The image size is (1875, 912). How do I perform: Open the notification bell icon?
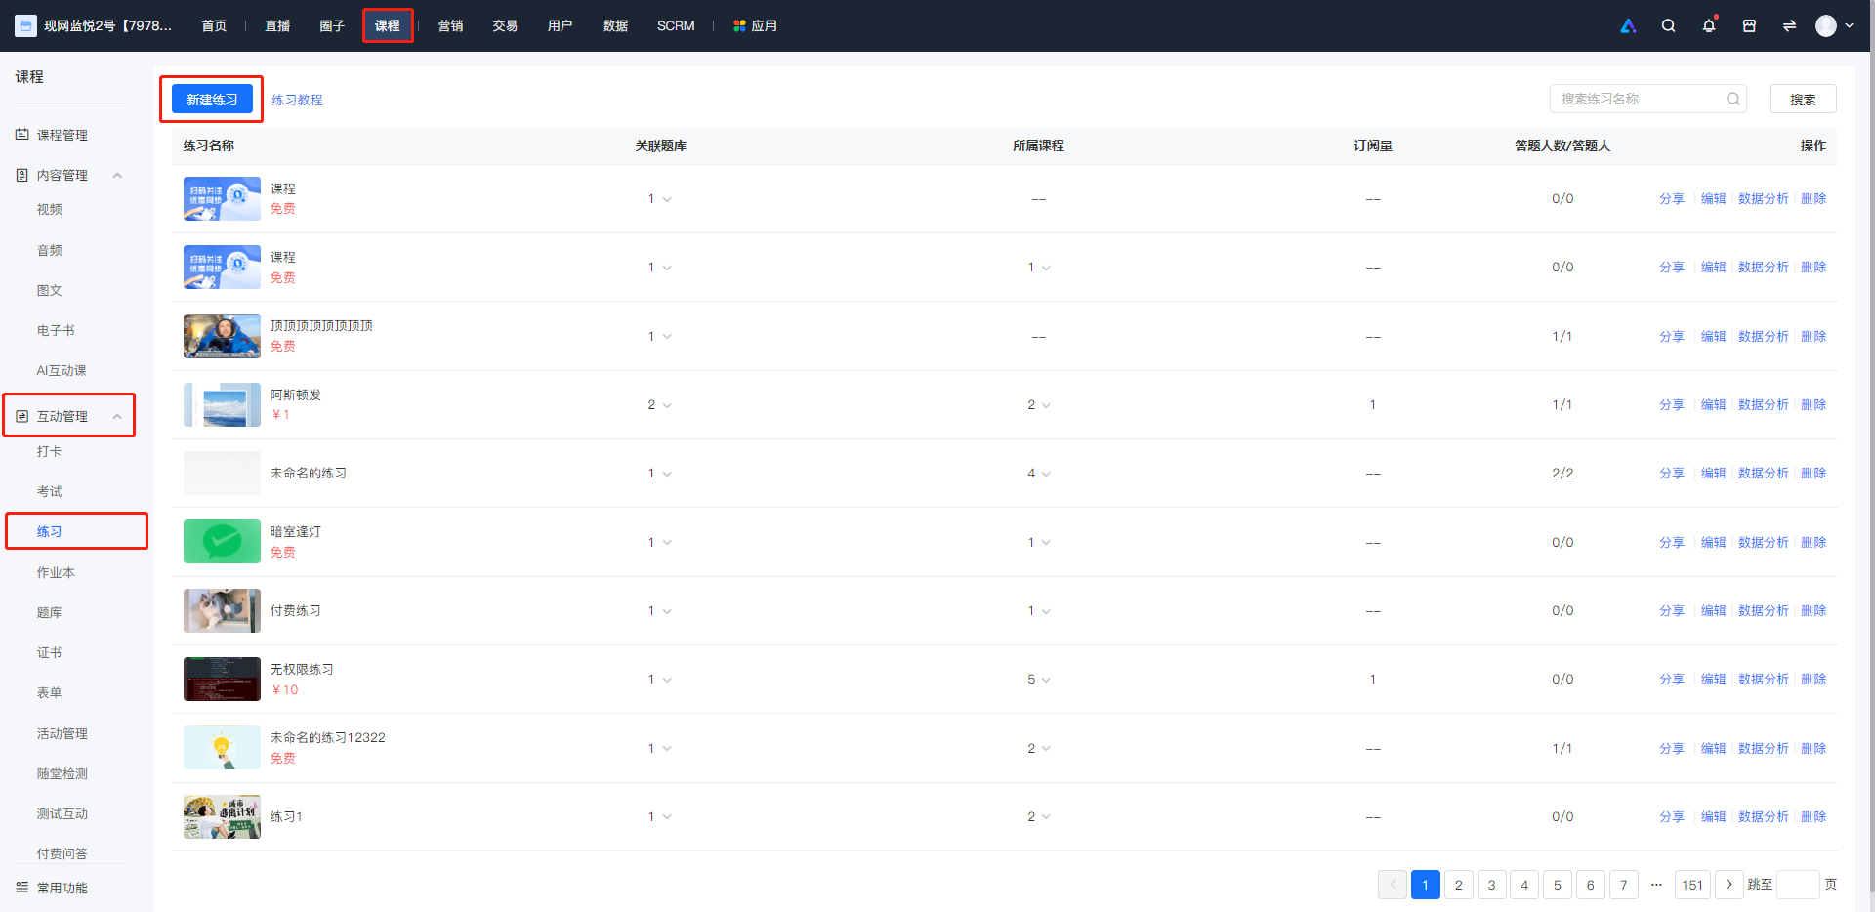coord(1709,26)
